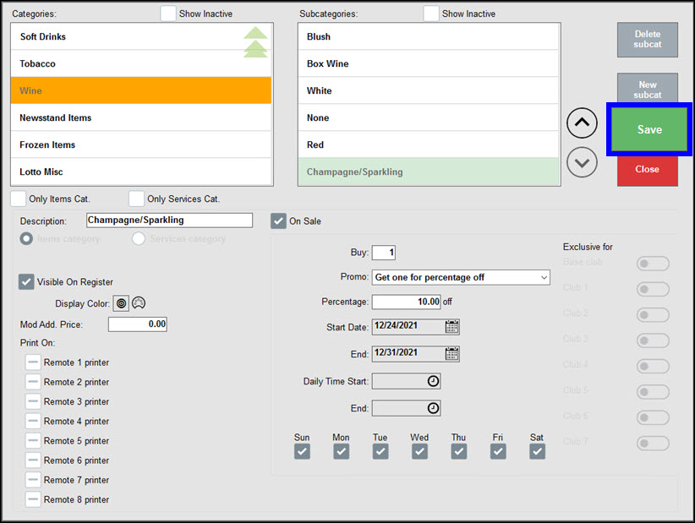Screen dimensions: 695x523
Task: Choose the Red subcategory
Action: click(429, 144)
